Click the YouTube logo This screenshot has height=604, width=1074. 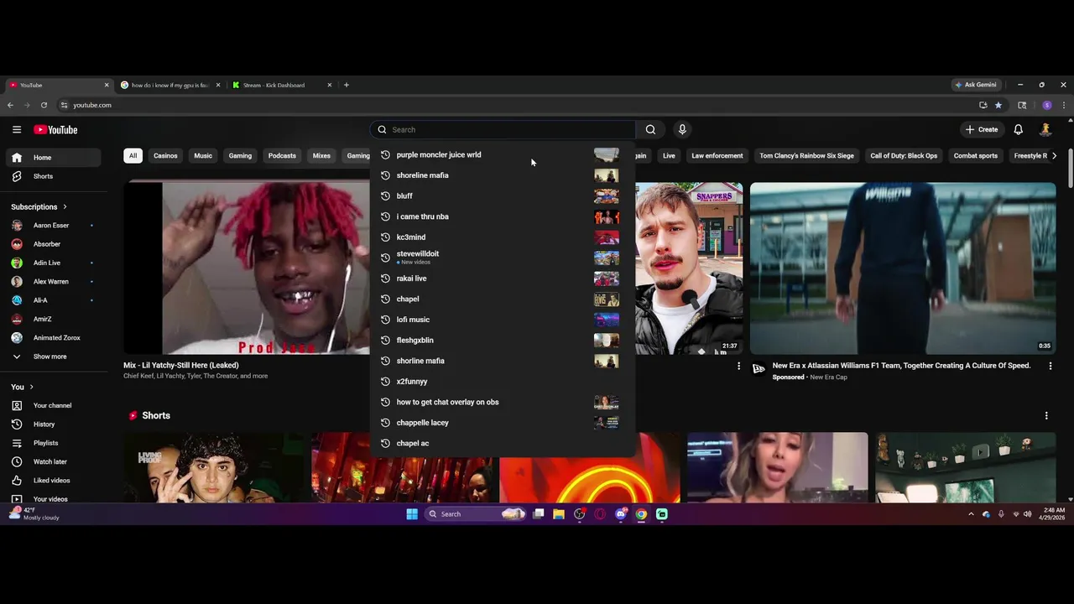(x=55, y=129)
